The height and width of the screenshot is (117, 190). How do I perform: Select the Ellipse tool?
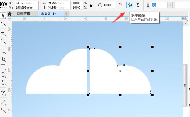(x=3, y=75)
